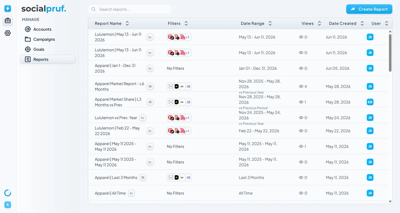Open the 'Apparel | Jan 1 - Dec 31 2026' report

[115, 68]
